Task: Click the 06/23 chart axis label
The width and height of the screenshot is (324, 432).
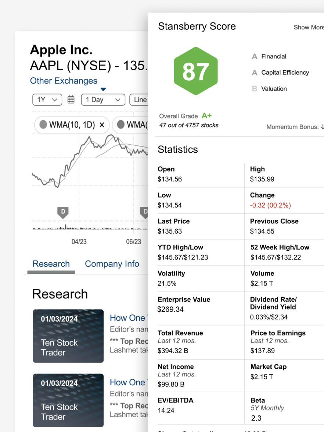Action: (x=133, y=242)
